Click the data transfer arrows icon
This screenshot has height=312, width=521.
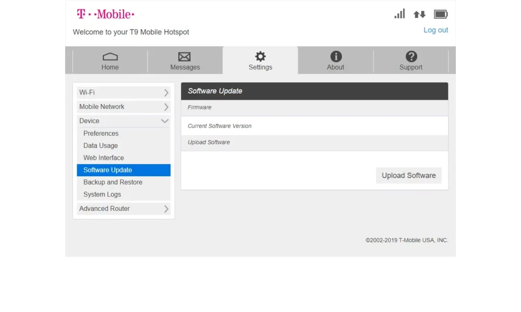click(x=419, y=14)
